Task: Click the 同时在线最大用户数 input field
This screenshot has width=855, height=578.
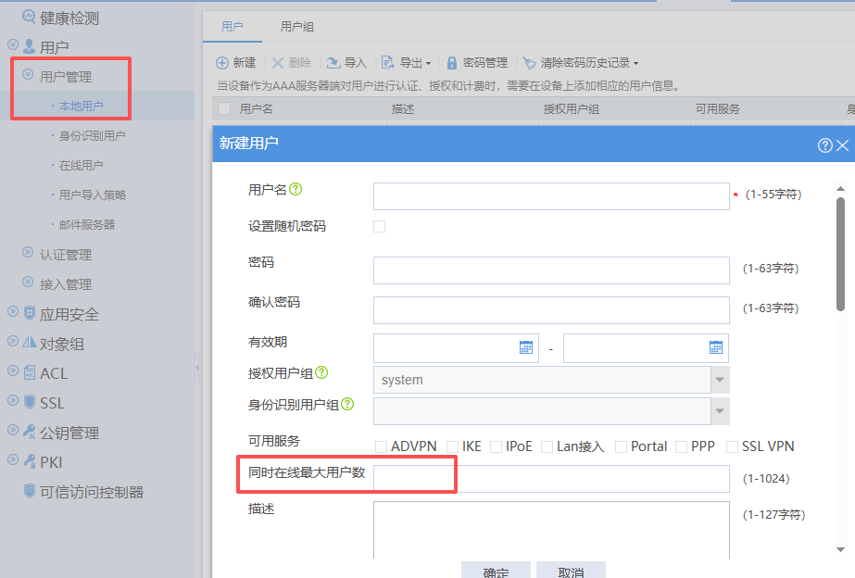Action: click(551, 479)
